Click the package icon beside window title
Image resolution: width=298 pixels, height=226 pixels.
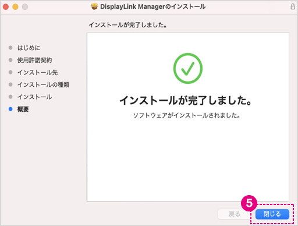(94, 6)
